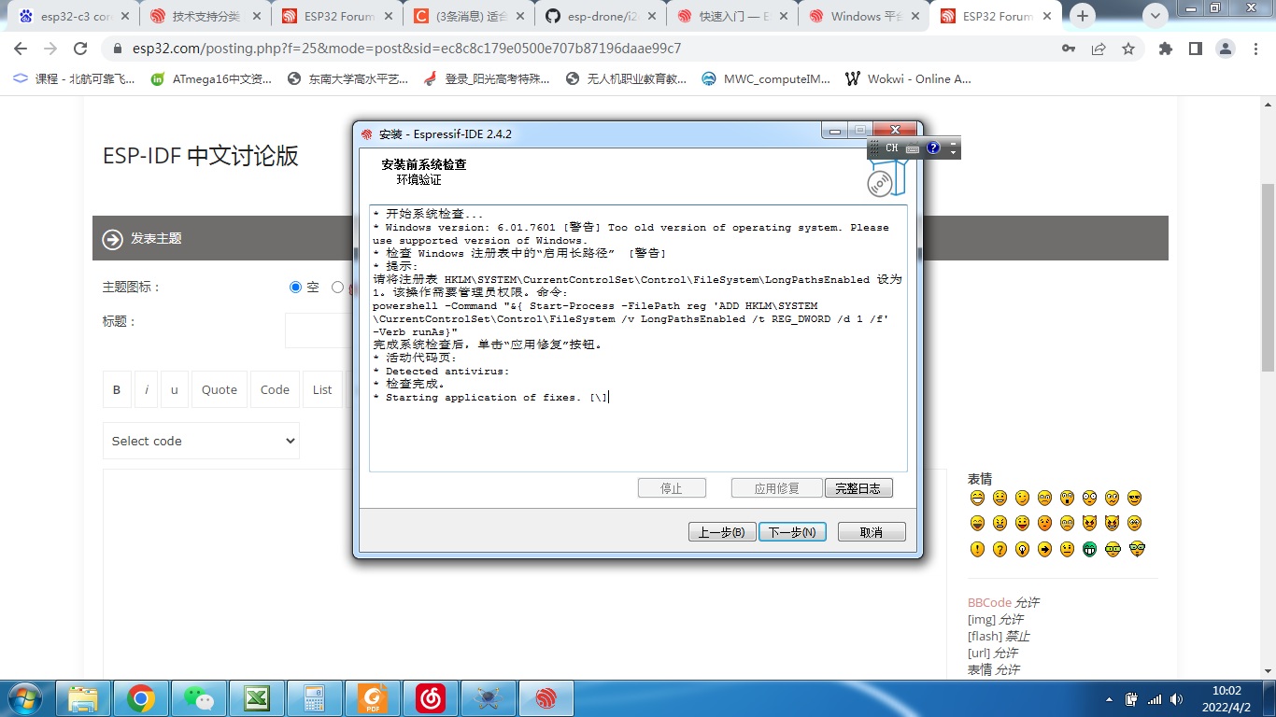
Task: Reload the esp32.com page
Action: tap(80, 49)
